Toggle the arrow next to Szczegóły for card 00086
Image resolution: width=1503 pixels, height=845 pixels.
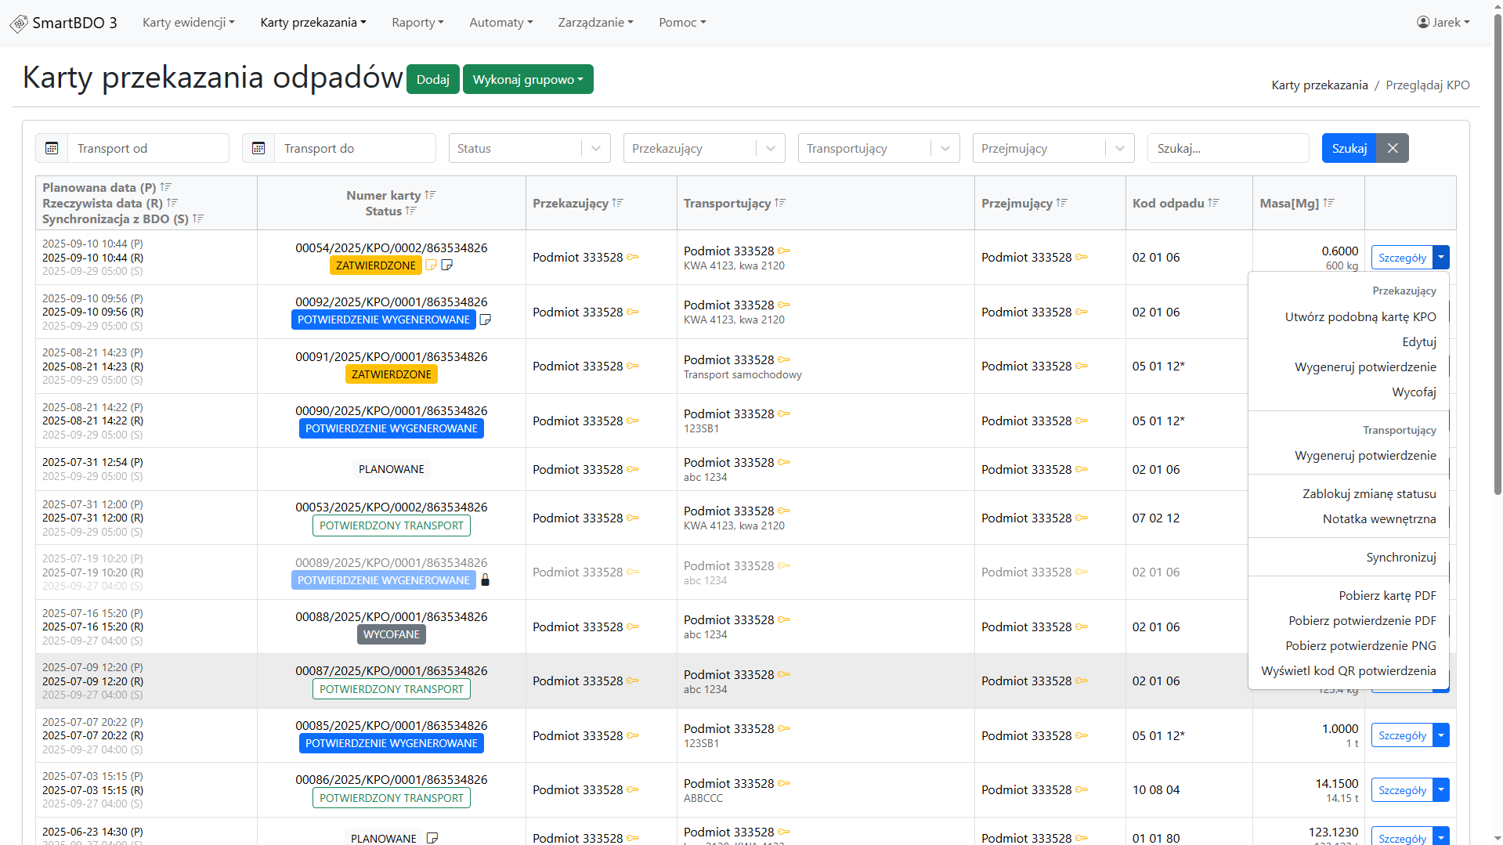[x=1441, y=790]
